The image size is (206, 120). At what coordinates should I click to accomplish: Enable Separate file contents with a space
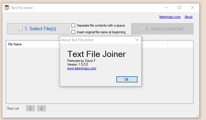(x=73, y=25)
